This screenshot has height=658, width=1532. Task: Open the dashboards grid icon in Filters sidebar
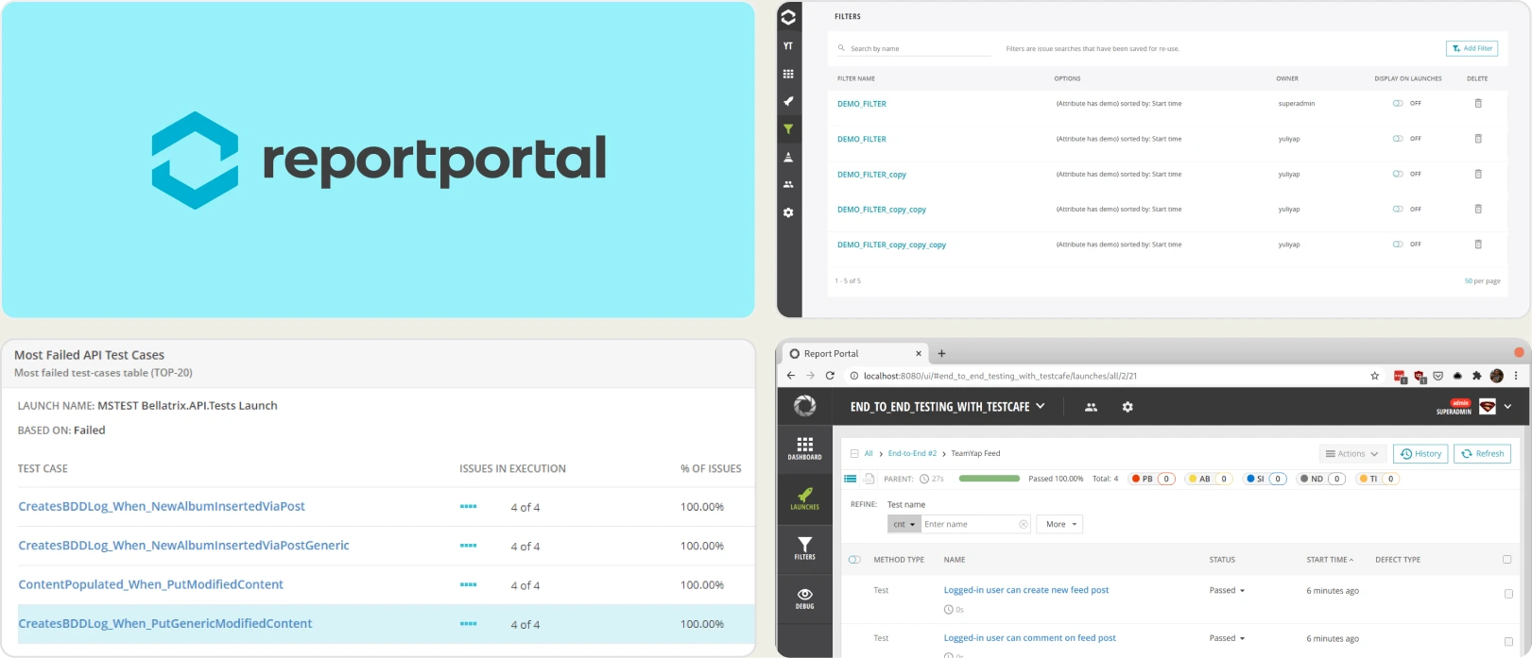click(788, 74)
